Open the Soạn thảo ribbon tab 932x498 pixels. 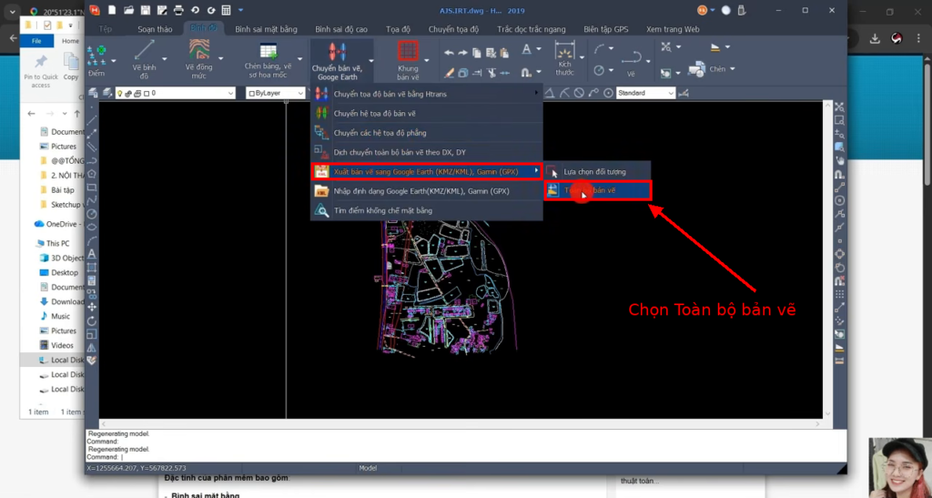click(x=155, y=29)
